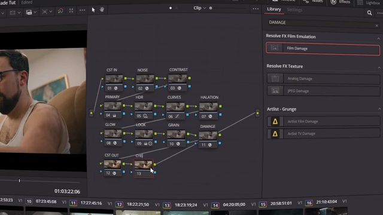Screen dimensions: 383x215
Task: Open the dropdown beside the split screen icon
Action: (x=50, y=11)
